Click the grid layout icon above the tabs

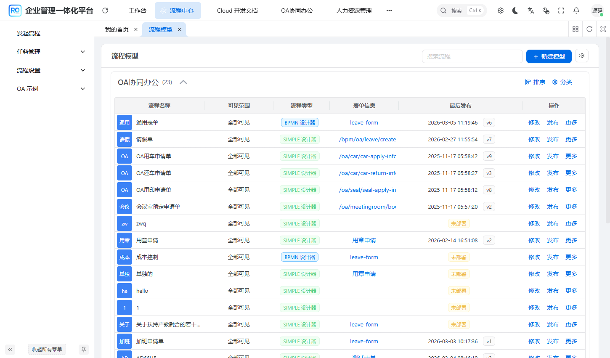pos(575,29)
